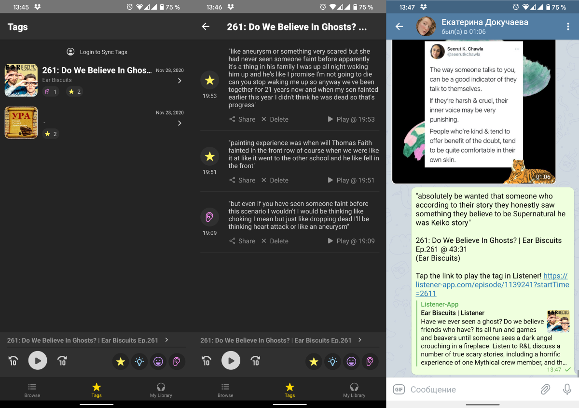Open the Telegram chat overflow menu
This screenshot has width=579, height=408.
tap(567, 27)
